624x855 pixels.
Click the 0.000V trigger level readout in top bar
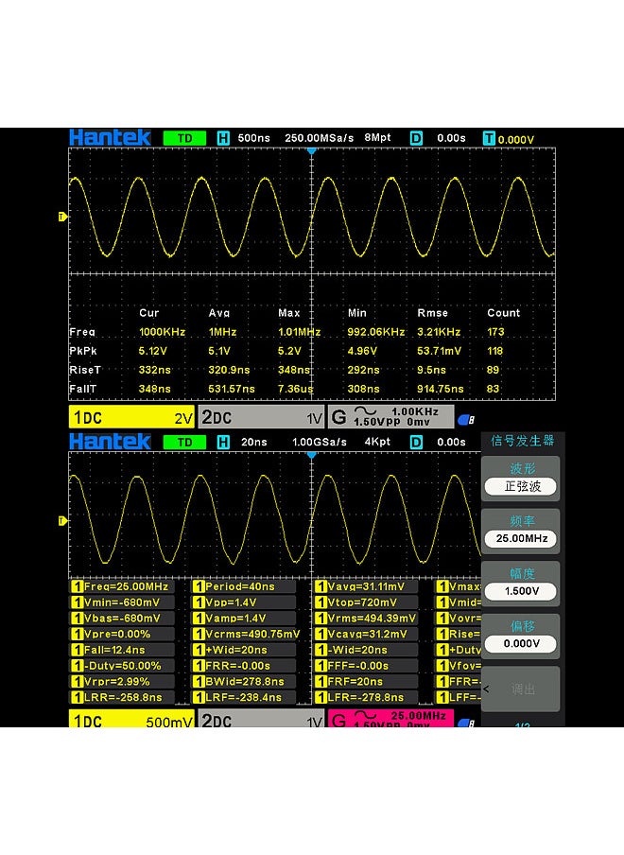[x=516, y=140]
